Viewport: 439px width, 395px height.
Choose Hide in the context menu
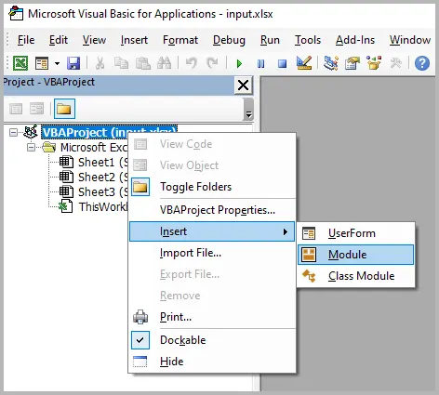pyautogui.click(x=212, y=362)
